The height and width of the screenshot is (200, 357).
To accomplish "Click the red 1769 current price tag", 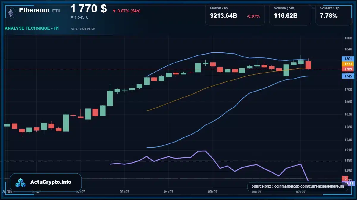I will point(347,69).
